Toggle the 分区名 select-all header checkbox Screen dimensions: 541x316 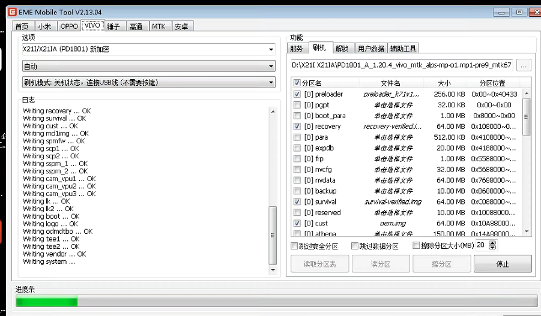coord(297,83)
